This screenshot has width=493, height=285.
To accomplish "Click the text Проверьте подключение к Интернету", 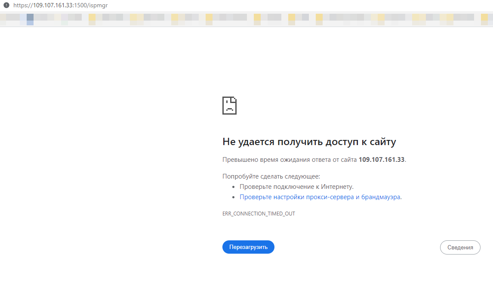I will [296, 187].
